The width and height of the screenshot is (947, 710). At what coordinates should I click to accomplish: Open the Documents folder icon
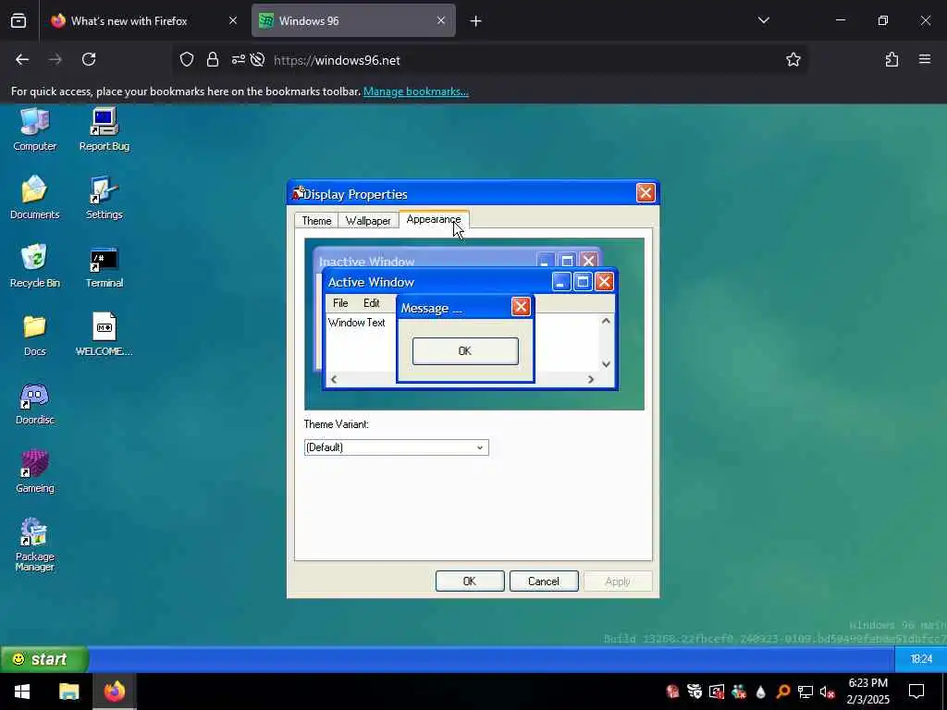34,198
